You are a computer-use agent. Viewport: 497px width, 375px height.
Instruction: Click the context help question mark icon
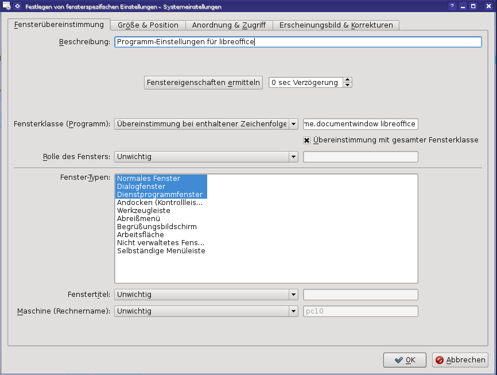point(452,6)
